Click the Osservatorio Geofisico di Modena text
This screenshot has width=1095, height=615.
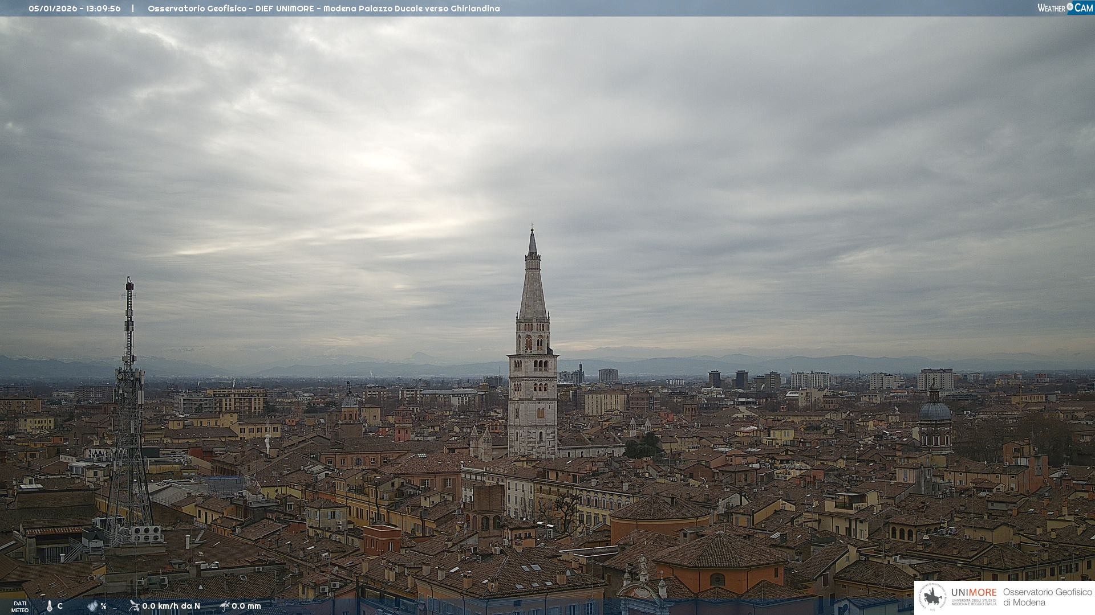click(x=1047, y=597)
